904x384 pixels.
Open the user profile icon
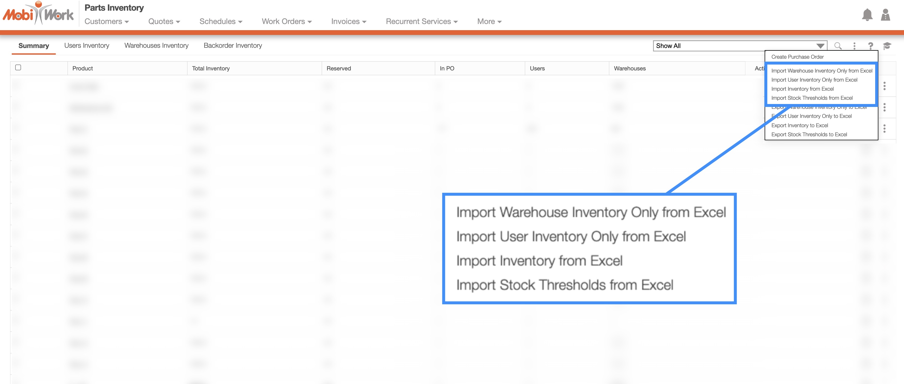(885, 15)
